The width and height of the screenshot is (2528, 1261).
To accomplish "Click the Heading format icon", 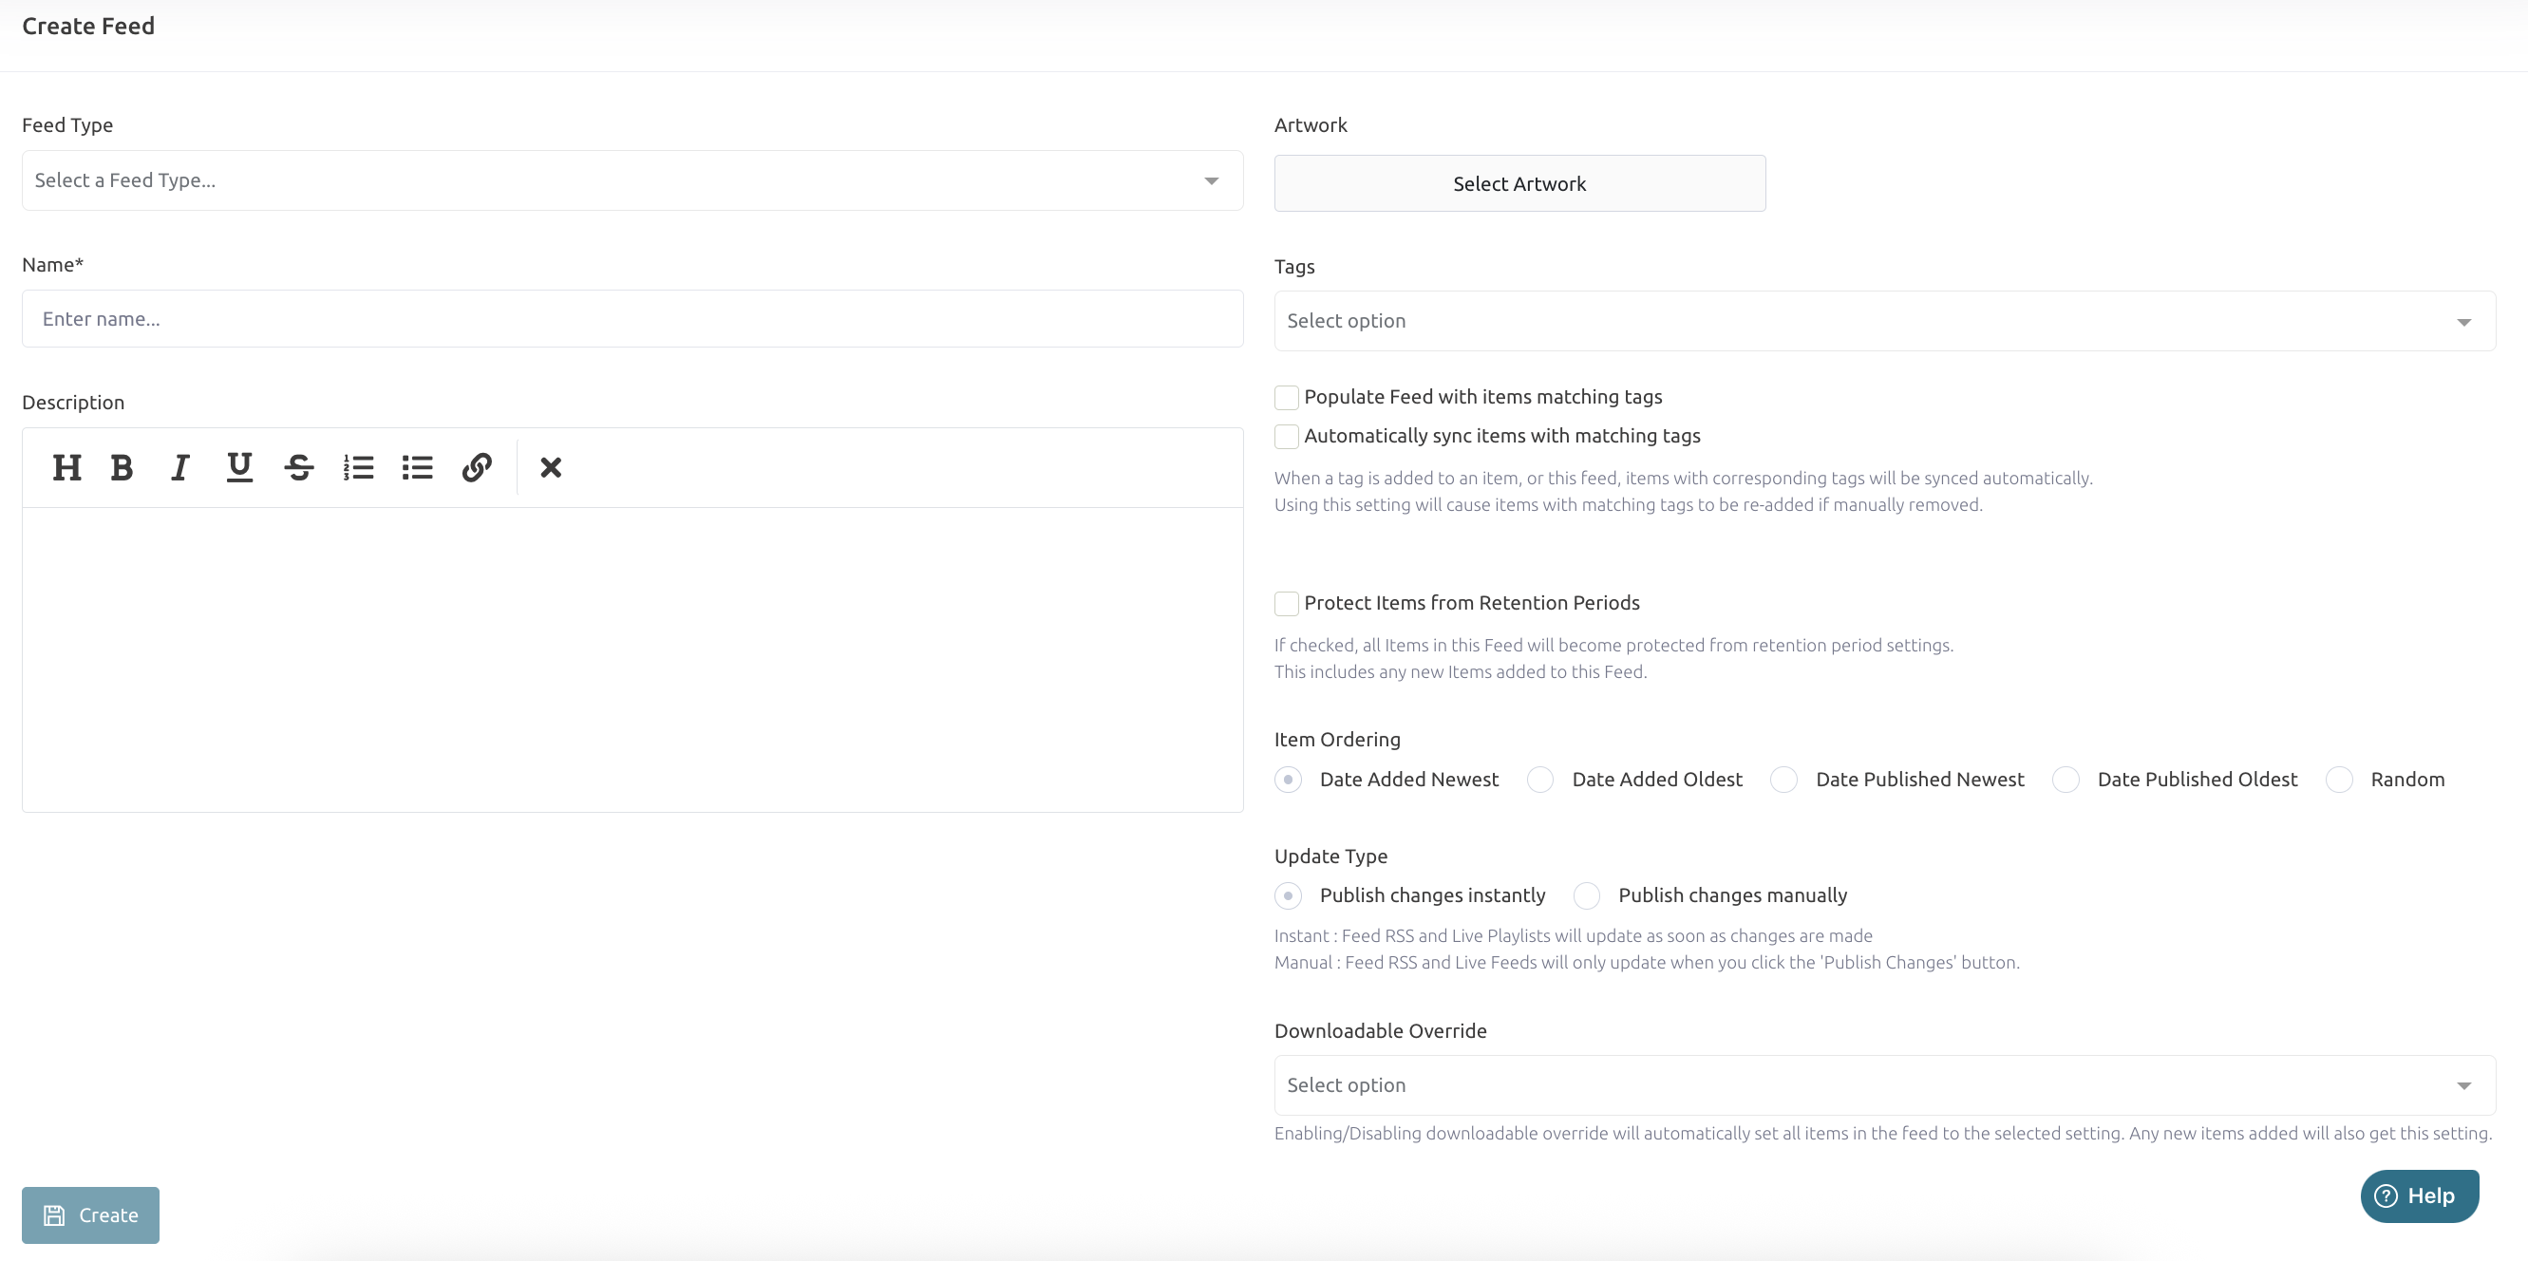I will pos(66,468).
